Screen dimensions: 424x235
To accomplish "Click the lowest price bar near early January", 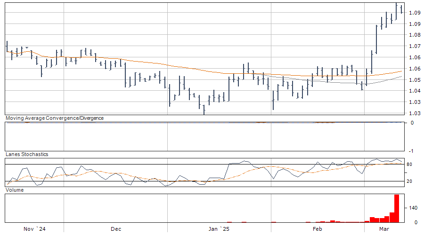I will pyautogui.click(x=204, y=109).
